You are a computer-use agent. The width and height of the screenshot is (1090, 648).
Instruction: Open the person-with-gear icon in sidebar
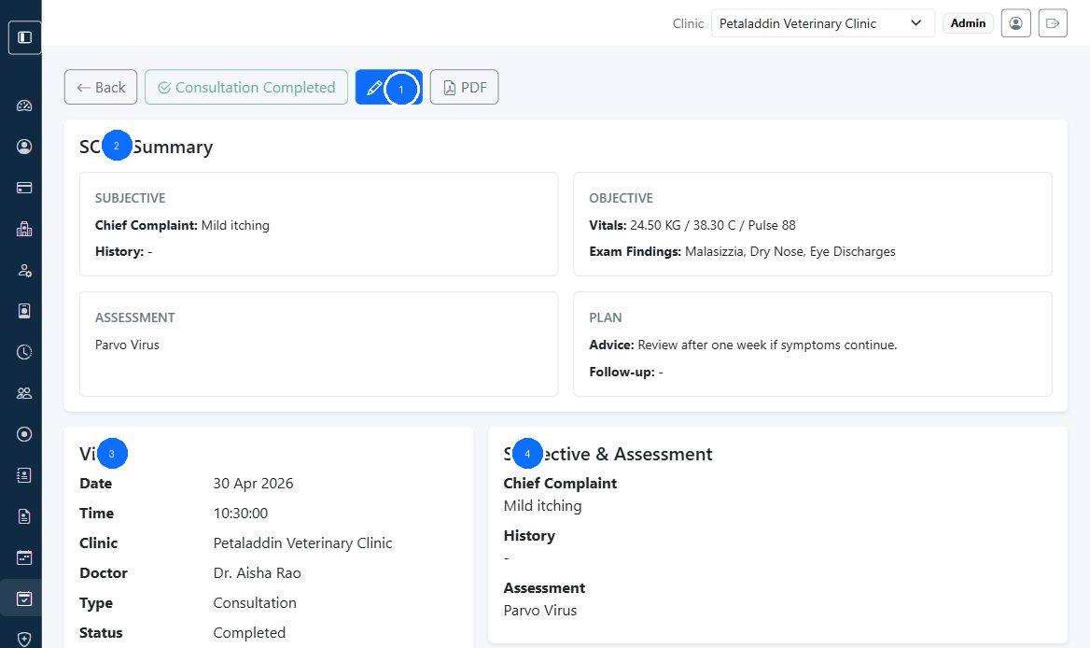click(24, 271)
